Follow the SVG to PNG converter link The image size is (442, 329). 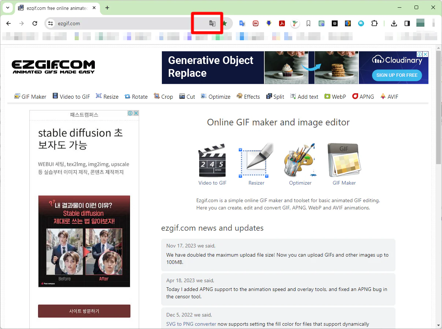(x=191, y=324)
